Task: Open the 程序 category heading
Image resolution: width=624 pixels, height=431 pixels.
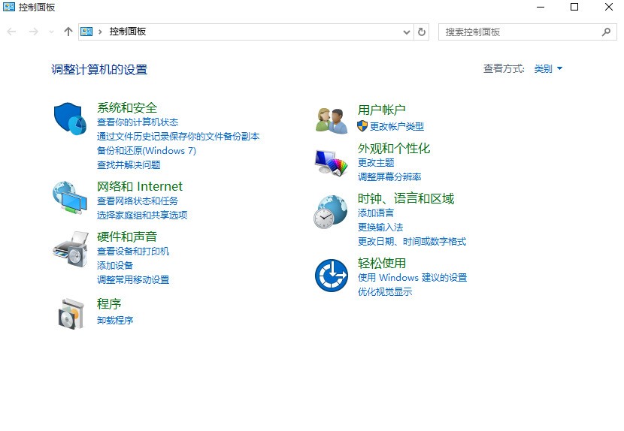Action: pos(109,304)
